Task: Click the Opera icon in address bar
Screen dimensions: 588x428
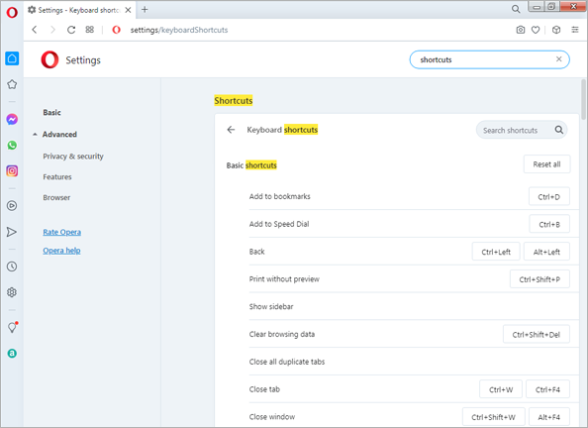Action: (117, 30)
